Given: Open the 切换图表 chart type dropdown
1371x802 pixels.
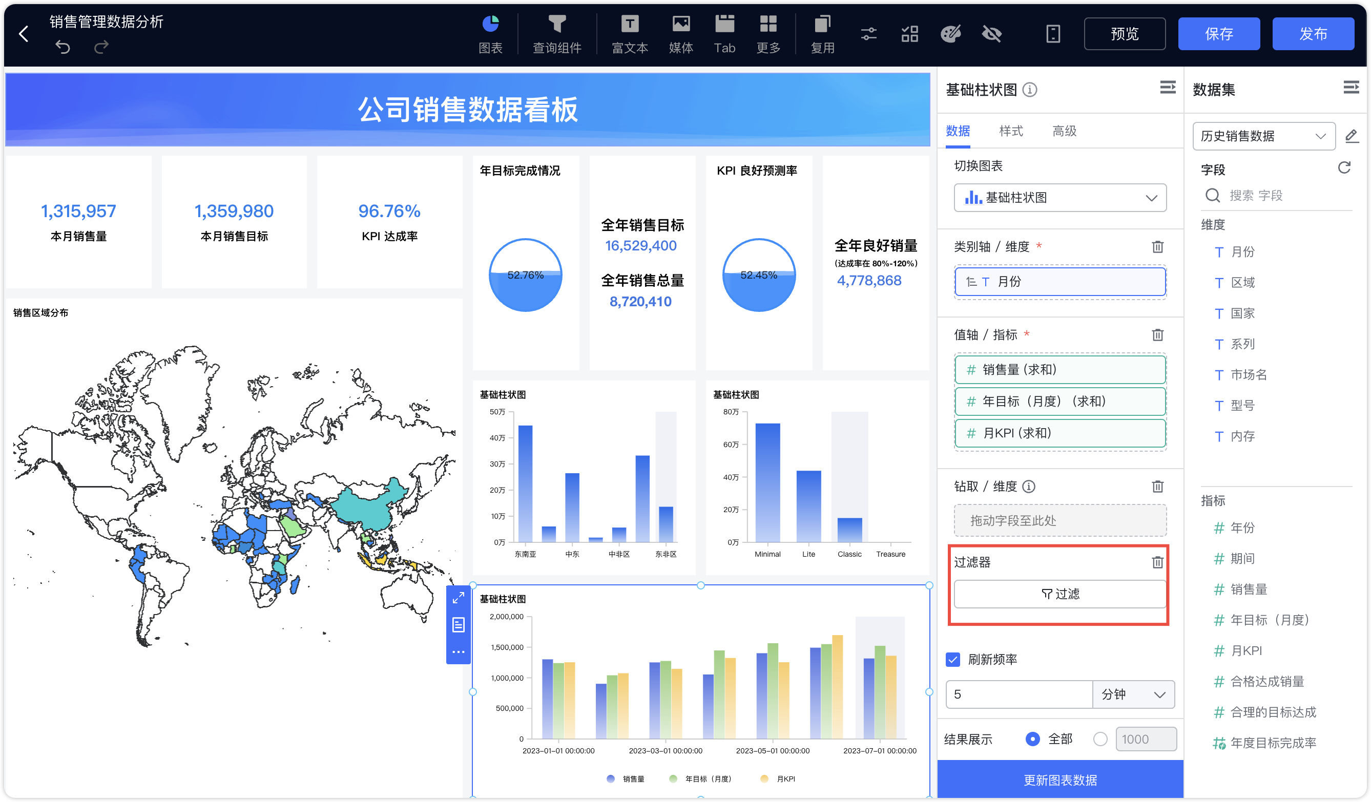Looking at the screenshot, I should pyautogui.click(x=1060, y=197).
